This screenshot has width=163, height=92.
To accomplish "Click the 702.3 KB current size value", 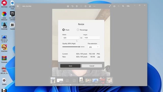I will click(92, 54).
